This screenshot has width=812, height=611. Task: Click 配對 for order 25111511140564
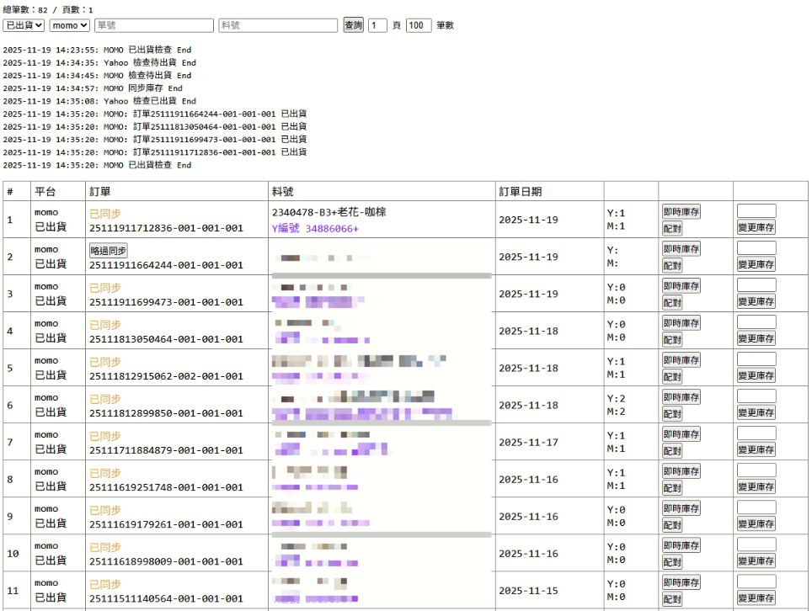point(672,598)
